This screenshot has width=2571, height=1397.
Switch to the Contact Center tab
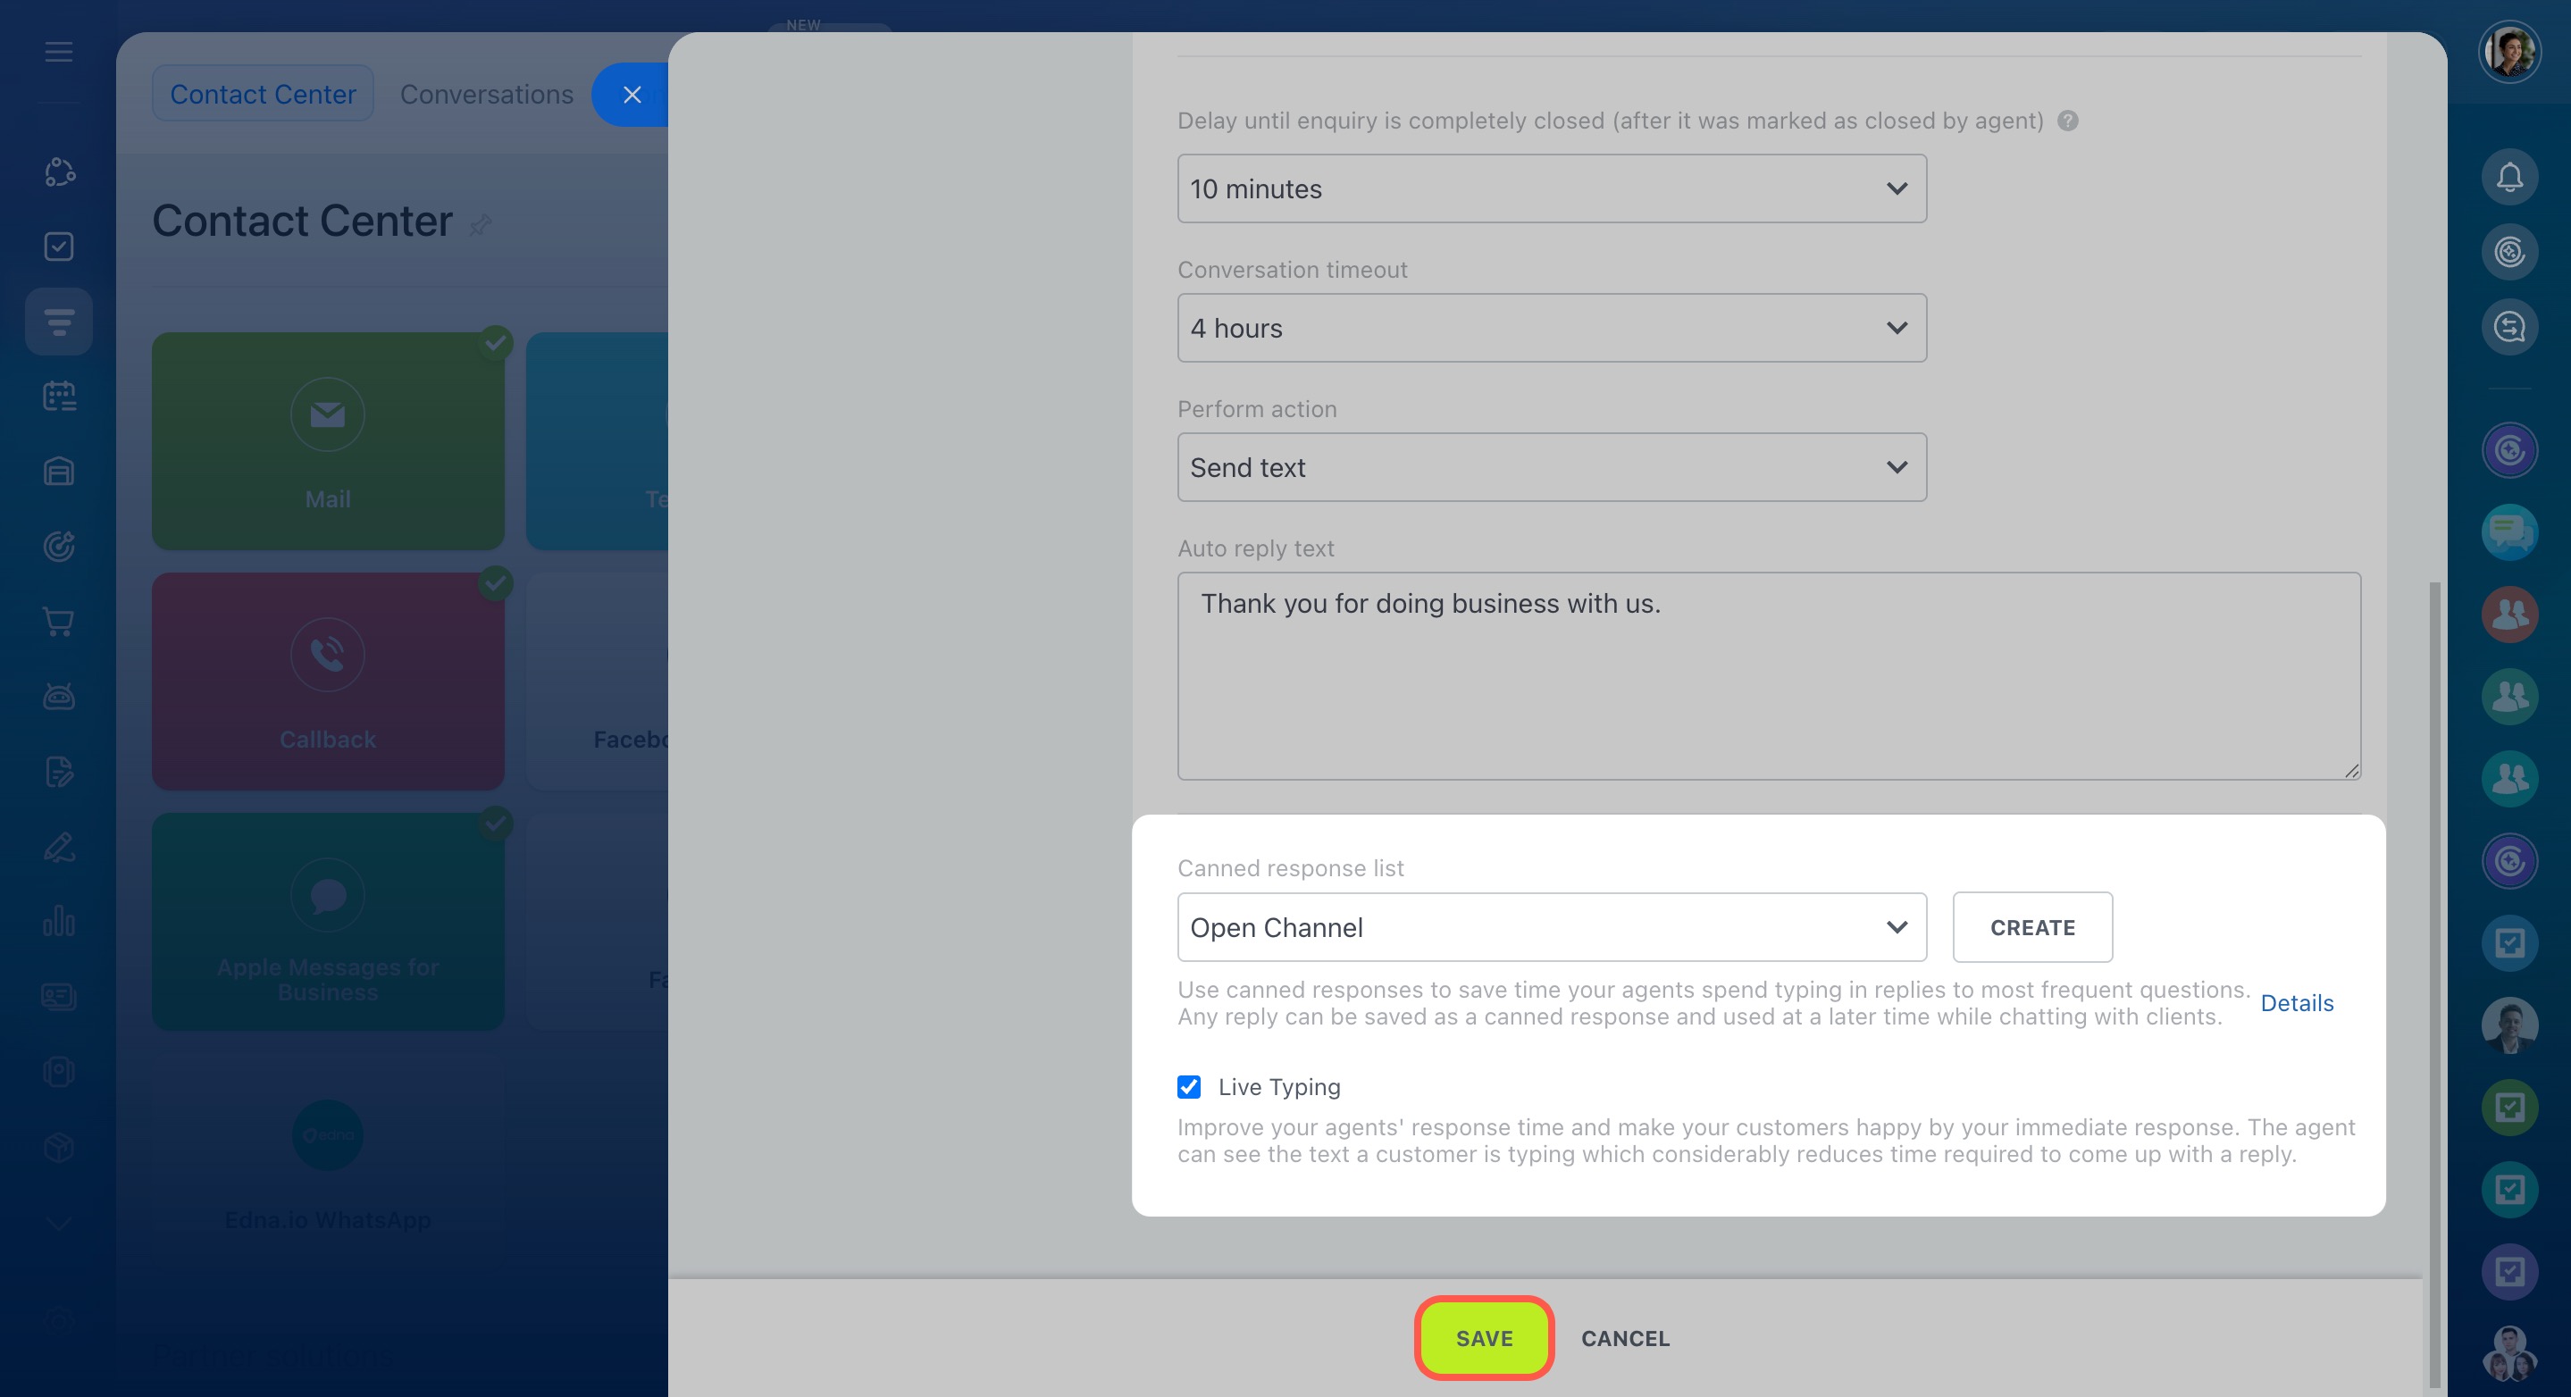click(263, 94)
